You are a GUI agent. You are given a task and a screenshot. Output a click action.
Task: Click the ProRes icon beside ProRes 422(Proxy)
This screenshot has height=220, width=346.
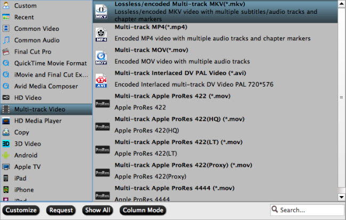coord(102,173)
